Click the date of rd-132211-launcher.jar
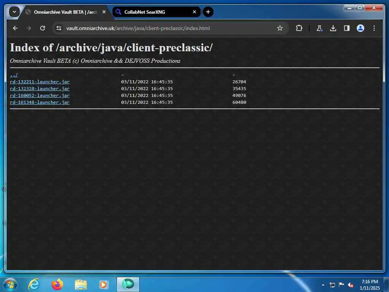389x292 pixels. [147, 82]
